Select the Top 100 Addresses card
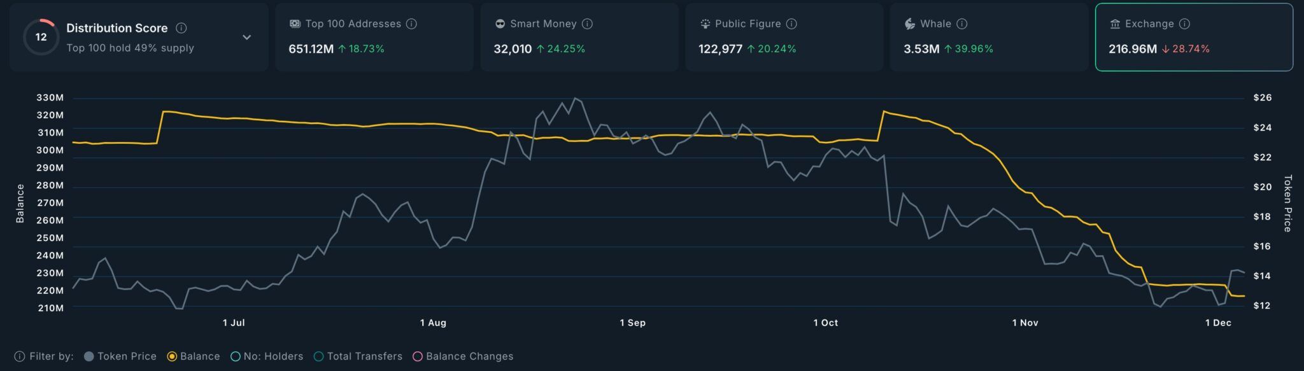Image resolution: width=1304 pixels, height=371 pixels. pyautogui.click(x=374, y=37)
